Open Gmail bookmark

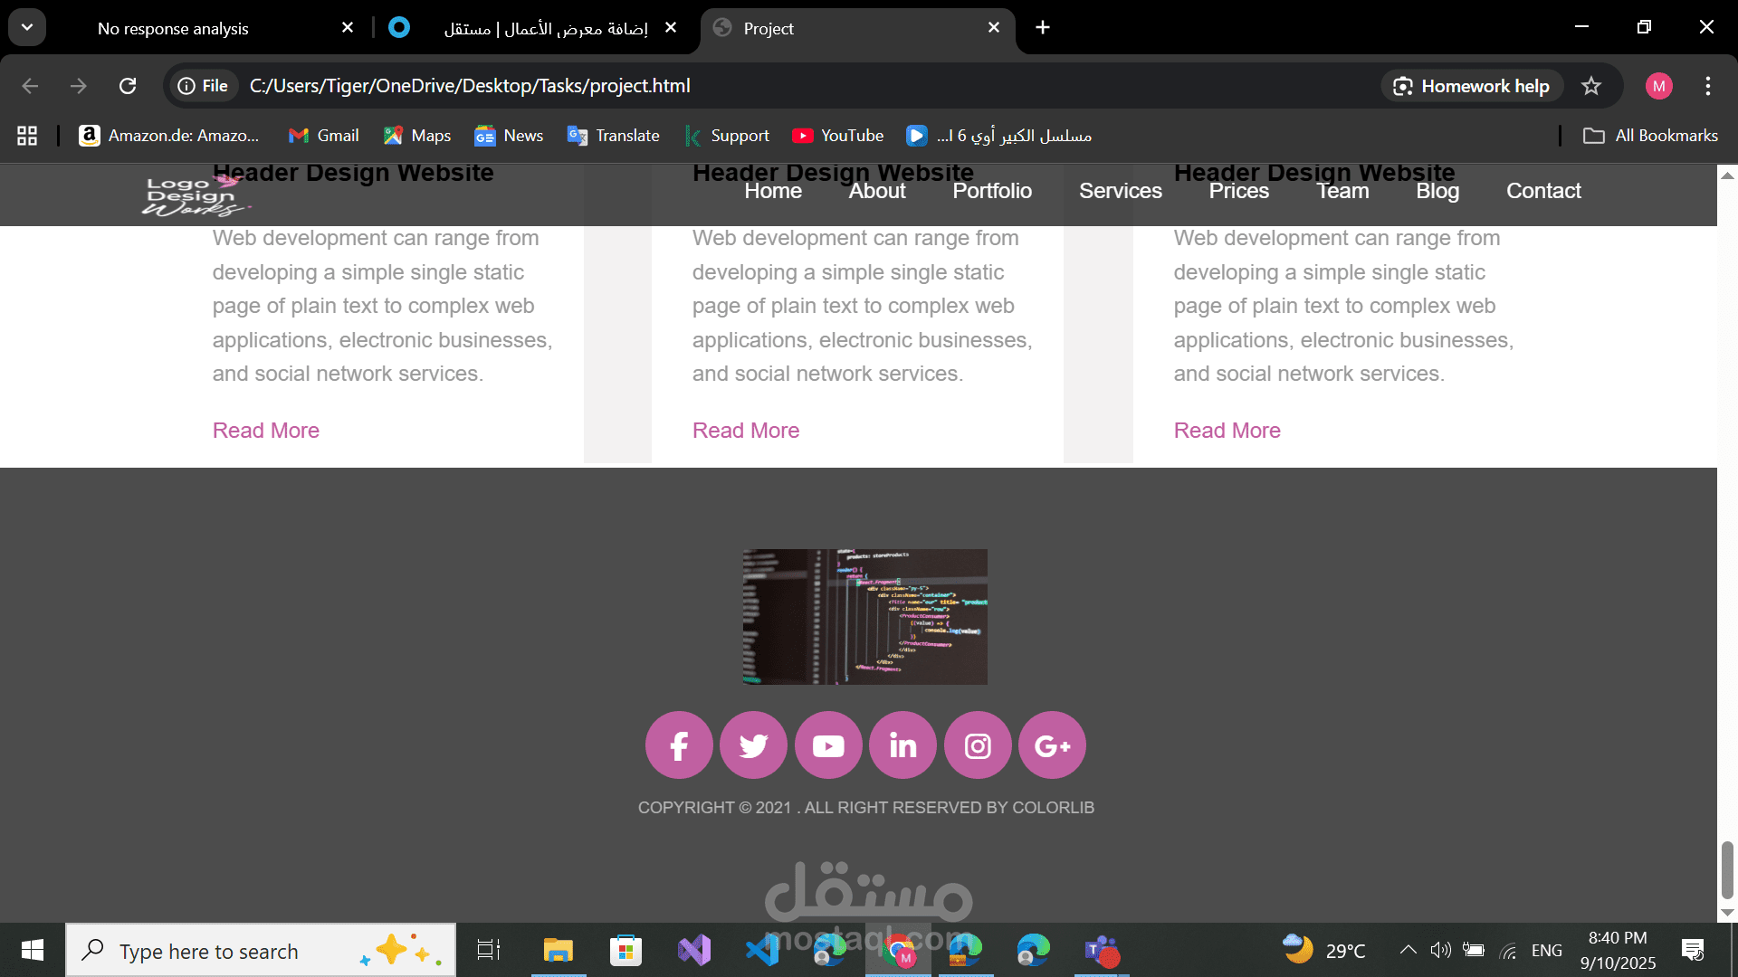(x=324, y=136)
